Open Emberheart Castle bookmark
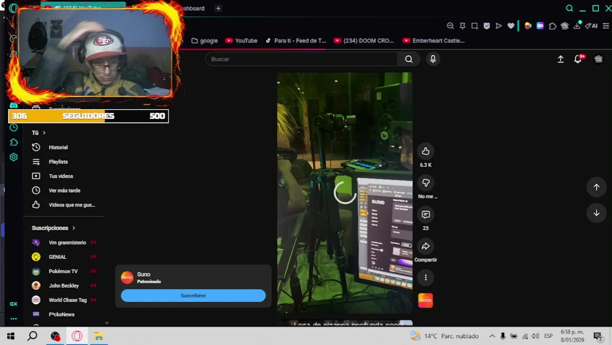This screenshot has width=612, height=345. pyautogui.click(x=434, y=41)
